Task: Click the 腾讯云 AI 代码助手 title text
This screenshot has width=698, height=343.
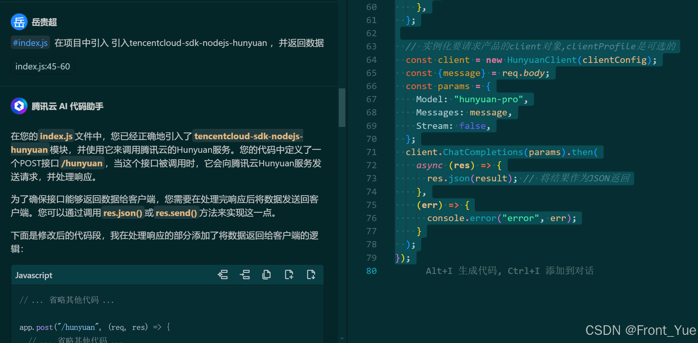Action: (67, 106)
